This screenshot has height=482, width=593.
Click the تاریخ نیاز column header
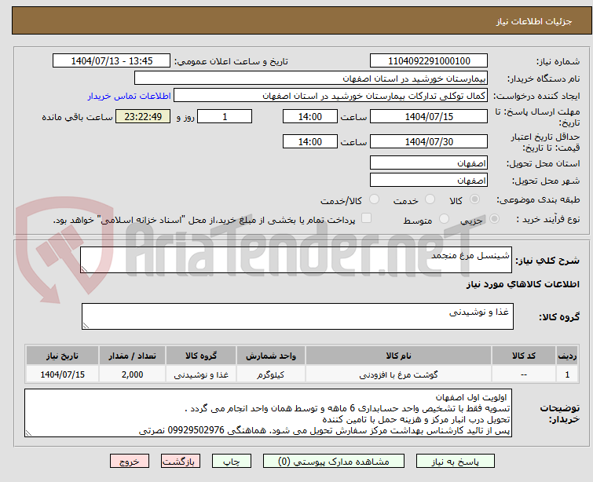click(62, 356)
